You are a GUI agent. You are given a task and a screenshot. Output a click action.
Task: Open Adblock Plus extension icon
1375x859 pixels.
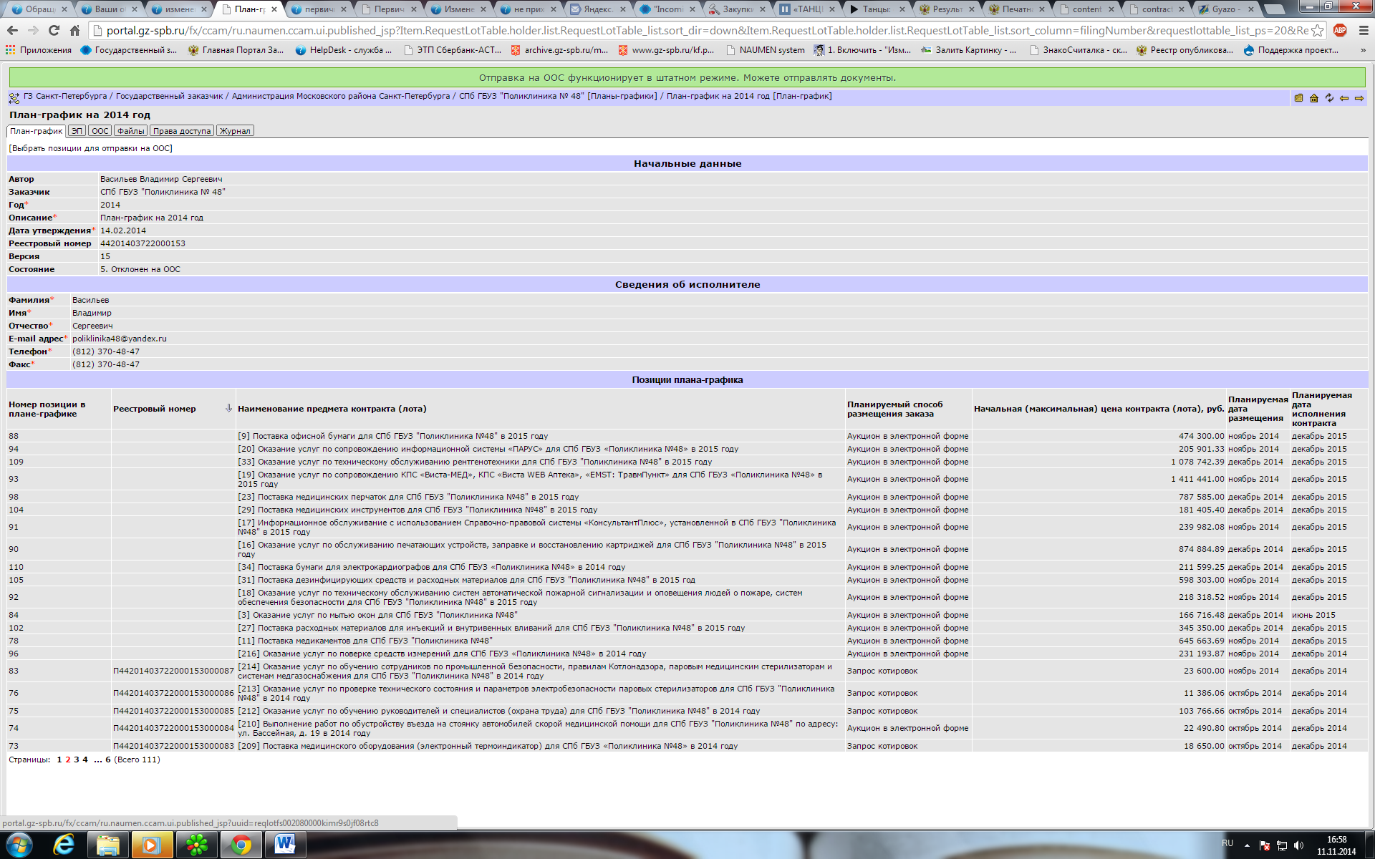(1340, 30)
